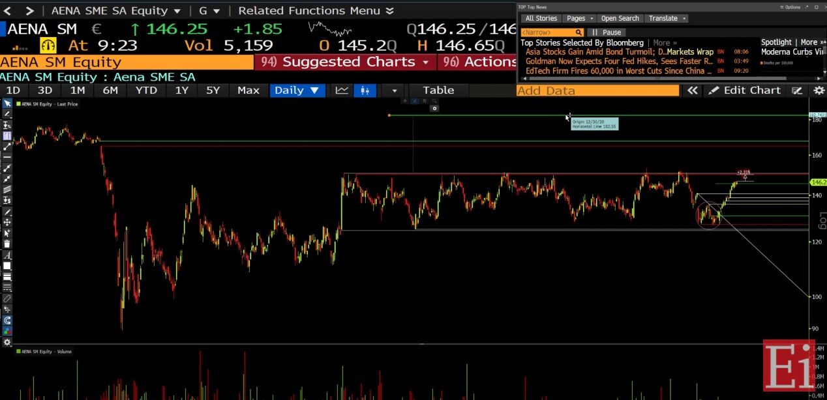Set range to Max
Viewport: 827px width, 400px height.
tap(248, 91)
